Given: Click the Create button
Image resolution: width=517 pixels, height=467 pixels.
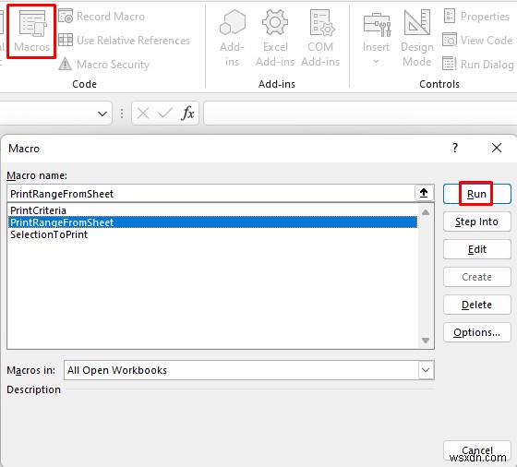Looking at the screenshot, I should (x=477, y=277).
